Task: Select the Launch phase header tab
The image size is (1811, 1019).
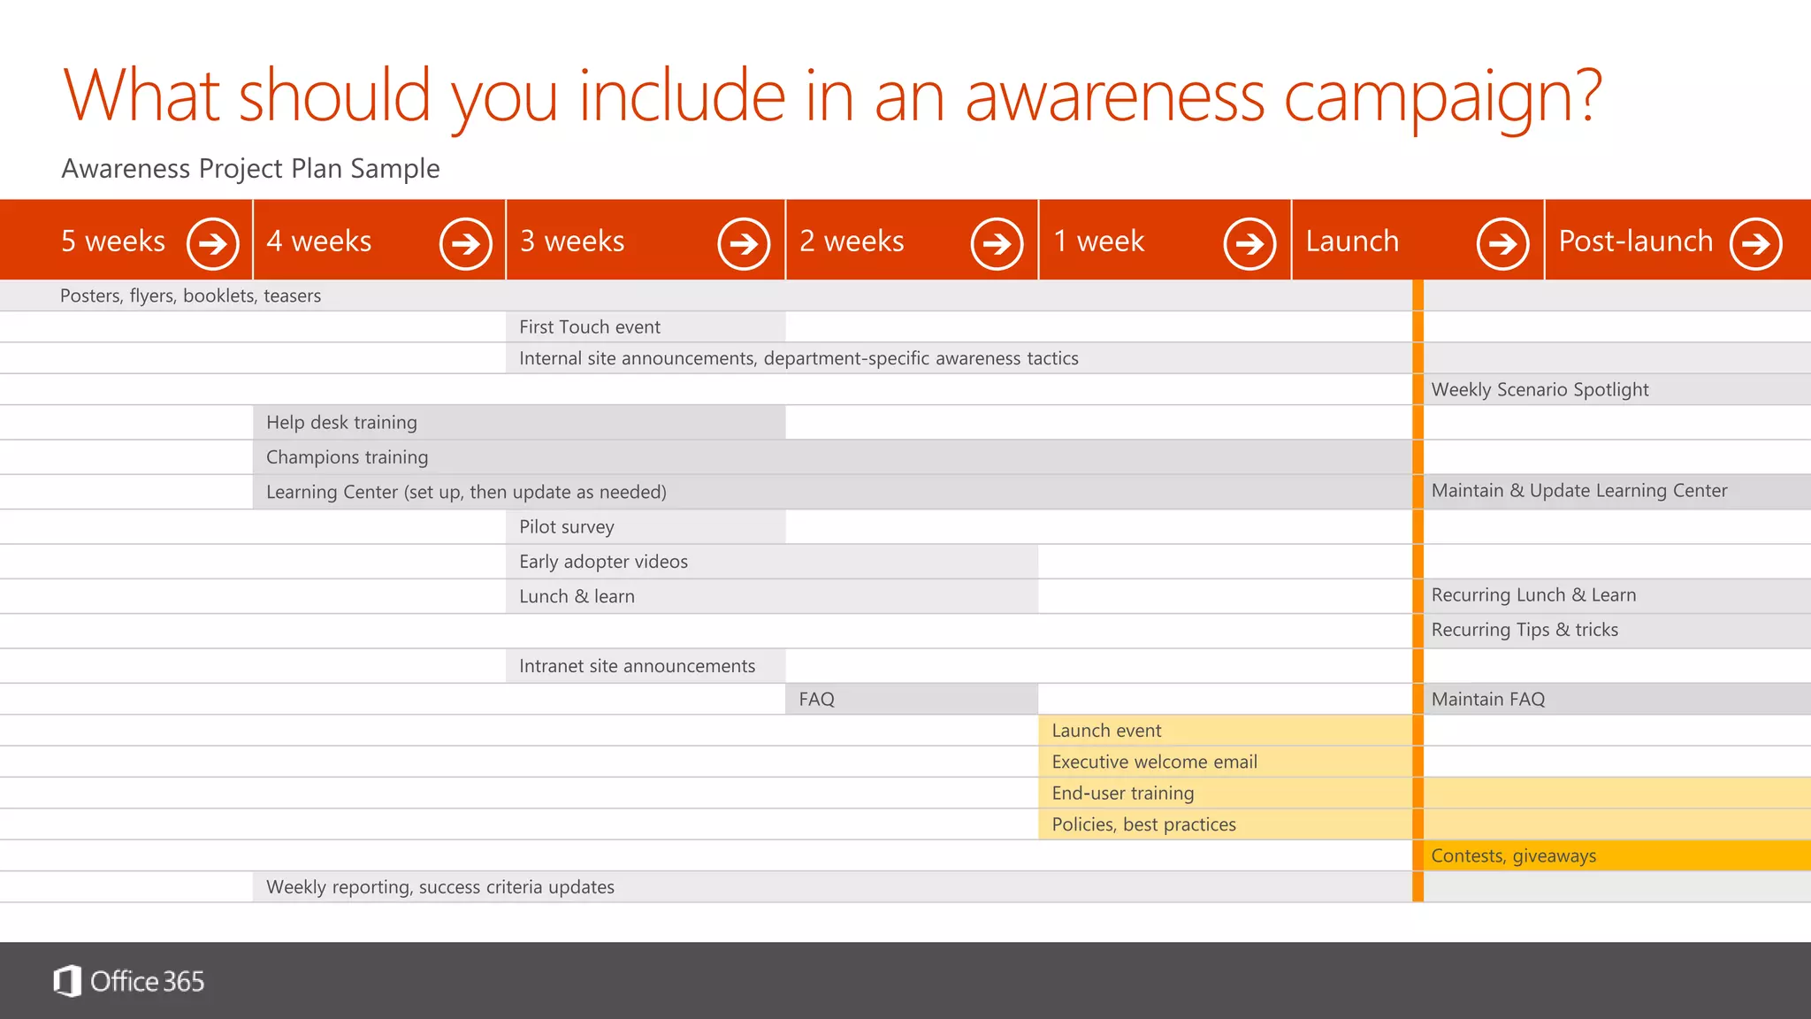Action: [x=1353, y=241]
